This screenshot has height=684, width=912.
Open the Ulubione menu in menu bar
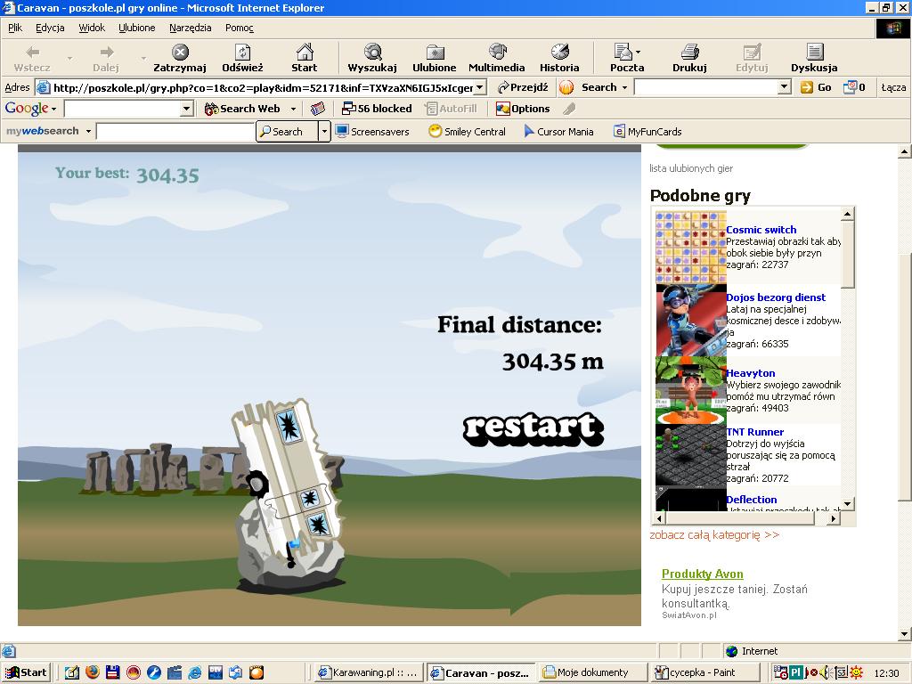[136, 28]
